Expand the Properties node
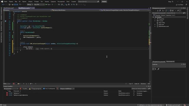The image size is (189, 106). [x=155, y=19]
